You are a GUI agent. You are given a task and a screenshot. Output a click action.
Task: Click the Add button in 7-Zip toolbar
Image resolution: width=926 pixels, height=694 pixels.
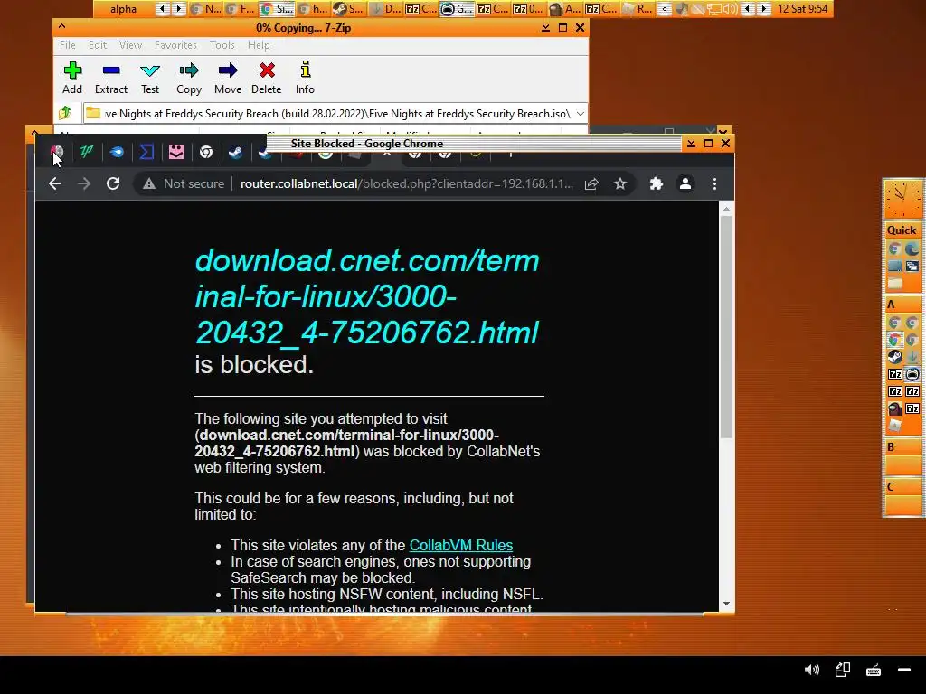click(72, 78)
